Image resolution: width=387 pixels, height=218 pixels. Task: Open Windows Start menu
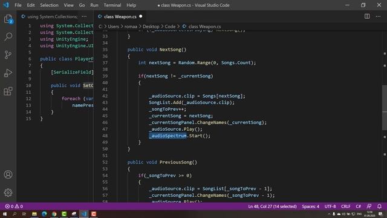pos(5,214)
